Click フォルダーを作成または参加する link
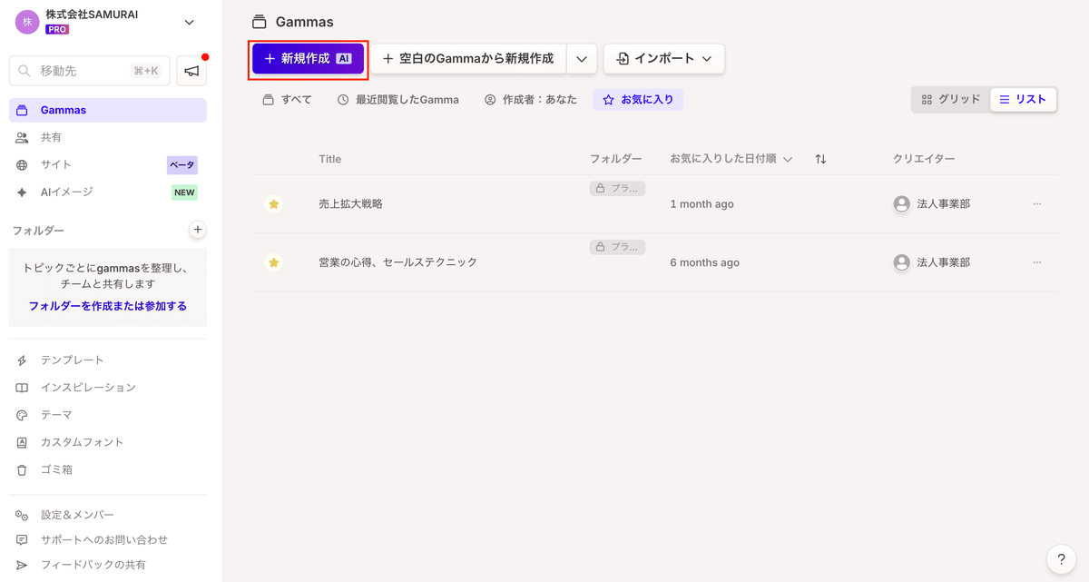 tap(108, 306)
